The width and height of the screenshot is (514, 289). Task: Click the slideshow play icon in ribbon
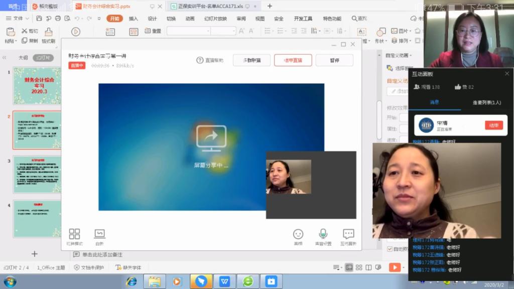coord(76,32)
